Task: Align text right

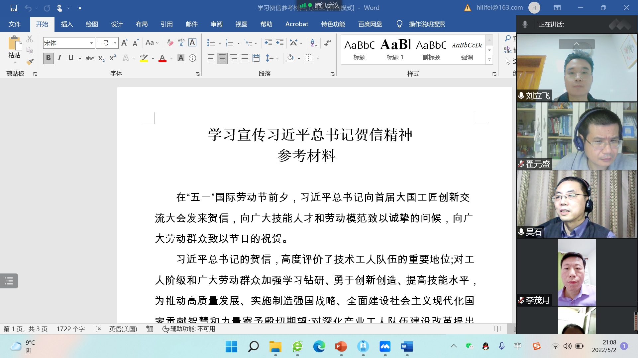Action: click(x=234, y=58)
